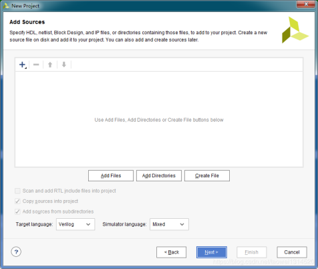Screen dimensions: 318x269
Task: Go Back to the previous step
Action: [172, 252]
